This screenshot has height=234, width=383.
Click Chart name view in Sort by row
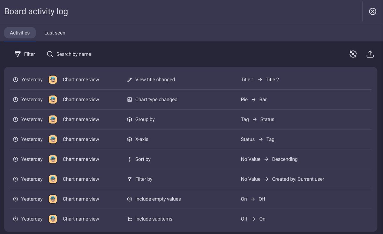[81, 159]
